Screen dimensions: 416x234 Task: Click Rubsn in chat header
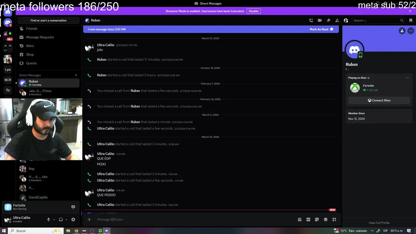96,20
